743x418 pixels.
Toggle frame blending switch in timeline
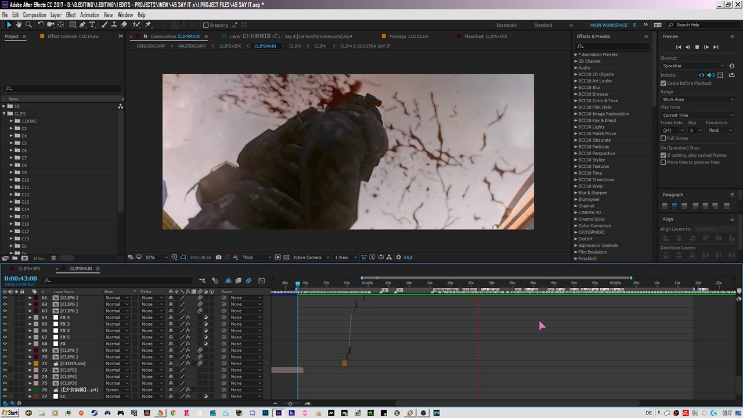[x=238, y=280]
